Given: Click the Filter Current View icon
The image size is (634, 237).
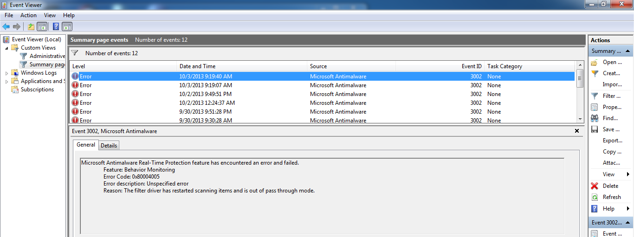Looking at the screenshot, I should pyautogui.click(x=595, y=96).
